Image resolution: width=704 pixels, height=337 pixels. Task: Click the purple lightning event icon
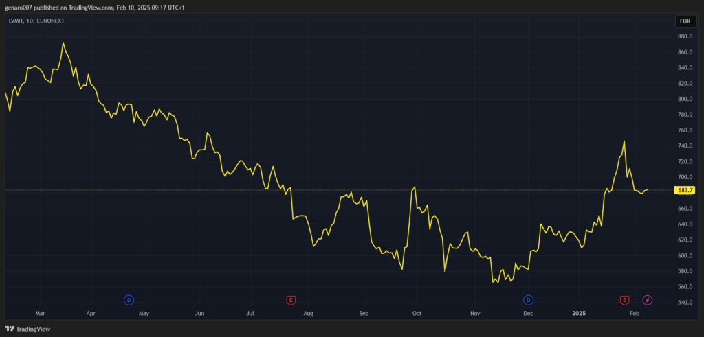648,300
